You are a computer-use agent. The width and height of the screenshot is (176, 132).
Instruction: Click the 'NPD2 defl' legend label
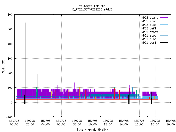[x=149, y=28]
